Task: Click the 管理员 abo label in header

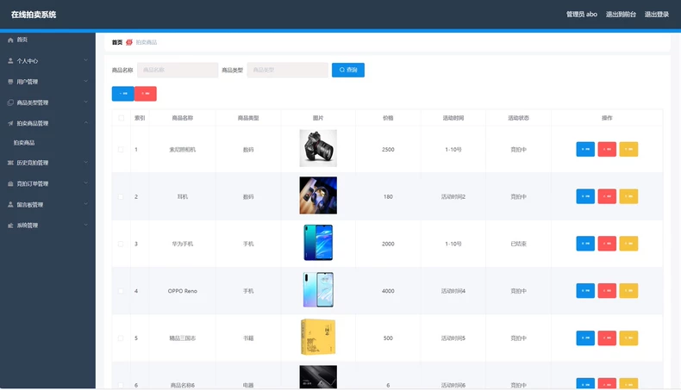Action: tap(582, 15)
